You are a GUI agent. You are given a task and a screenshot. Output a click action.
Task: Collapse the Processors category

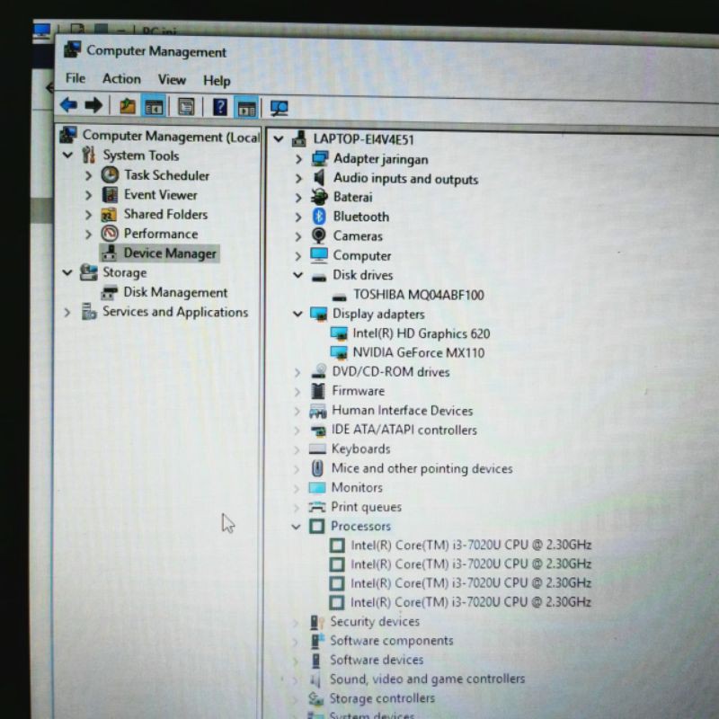[x=297, y=527]
